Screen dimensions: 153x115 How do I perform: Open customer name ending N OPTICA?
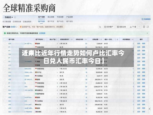pos(21,97)
